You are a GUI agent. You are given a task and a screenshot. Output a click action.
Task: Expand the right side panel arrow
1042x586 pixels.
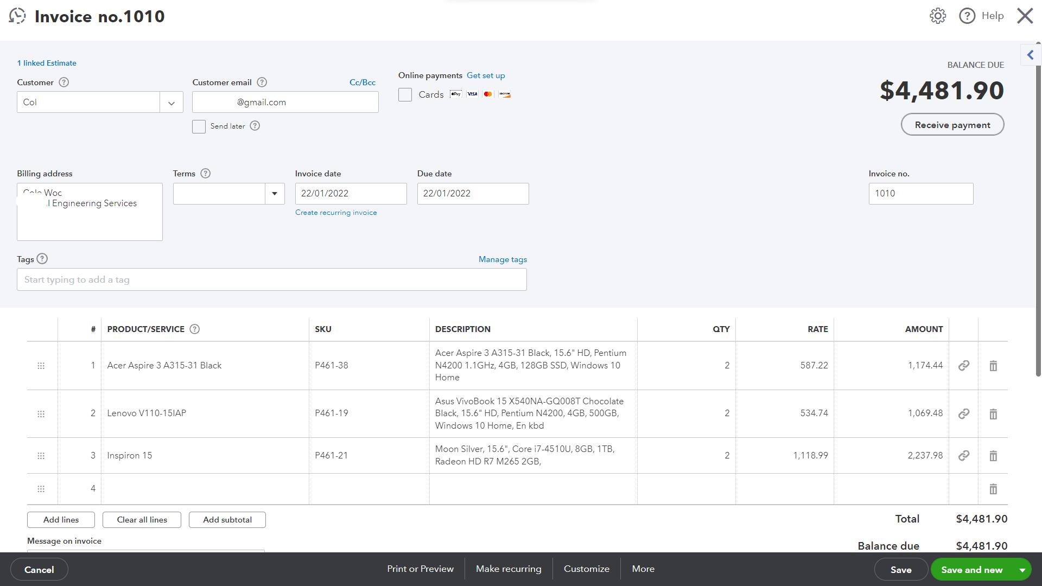pos(1031,55)
